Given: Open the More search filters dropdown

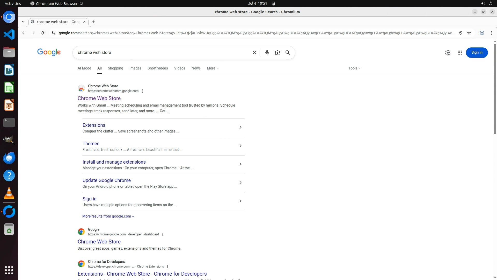Looking at the screenshot, I should [x=213, y=68].
